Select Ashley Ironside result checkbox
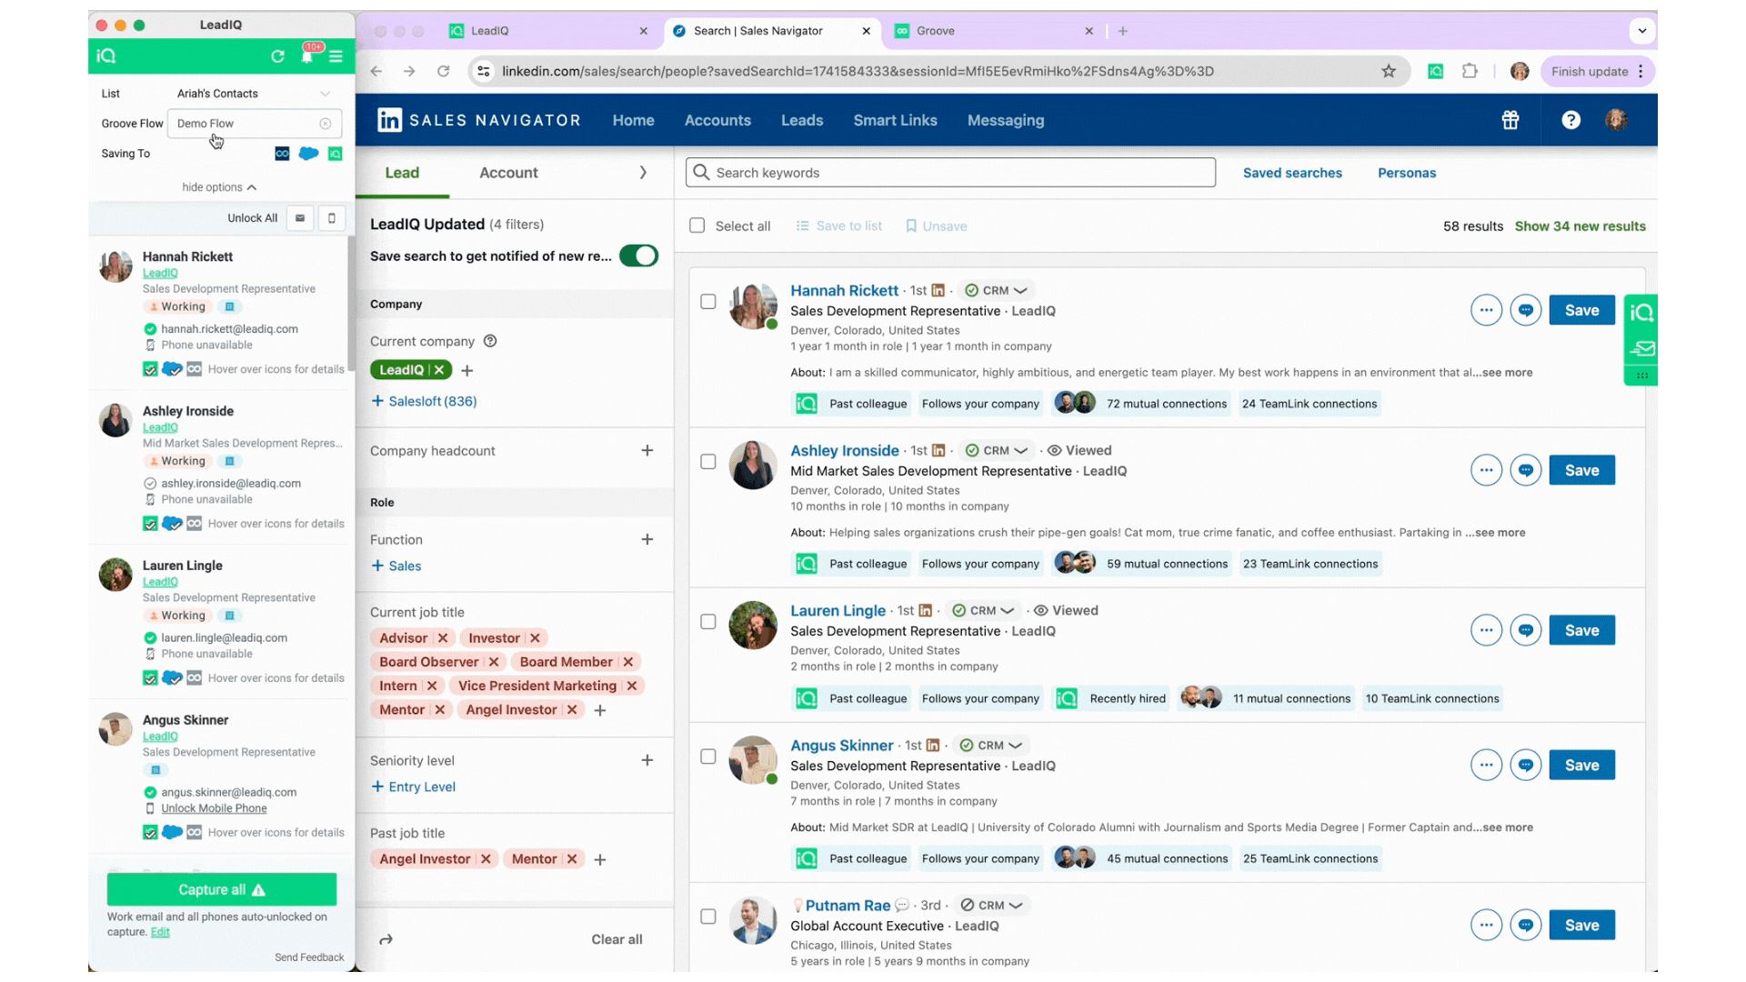The width and height of the screenshot is (1746, 982). coord(708,462)
